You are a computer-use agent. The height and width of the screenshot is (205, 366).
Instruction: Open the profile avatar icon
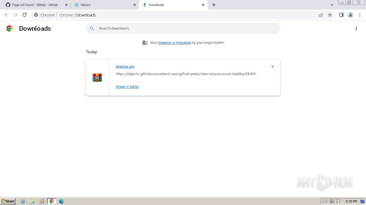point(351,15)
